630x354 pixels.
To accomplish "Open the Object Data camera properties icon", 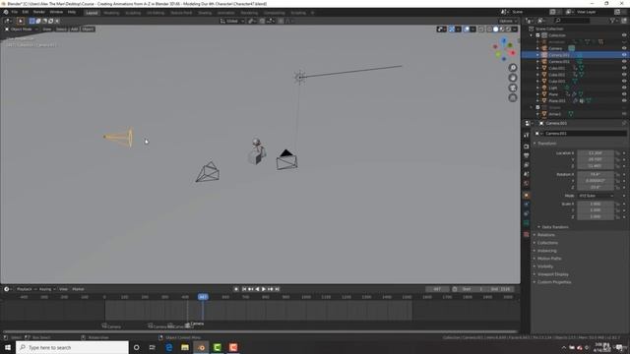I will click(527, 223).
